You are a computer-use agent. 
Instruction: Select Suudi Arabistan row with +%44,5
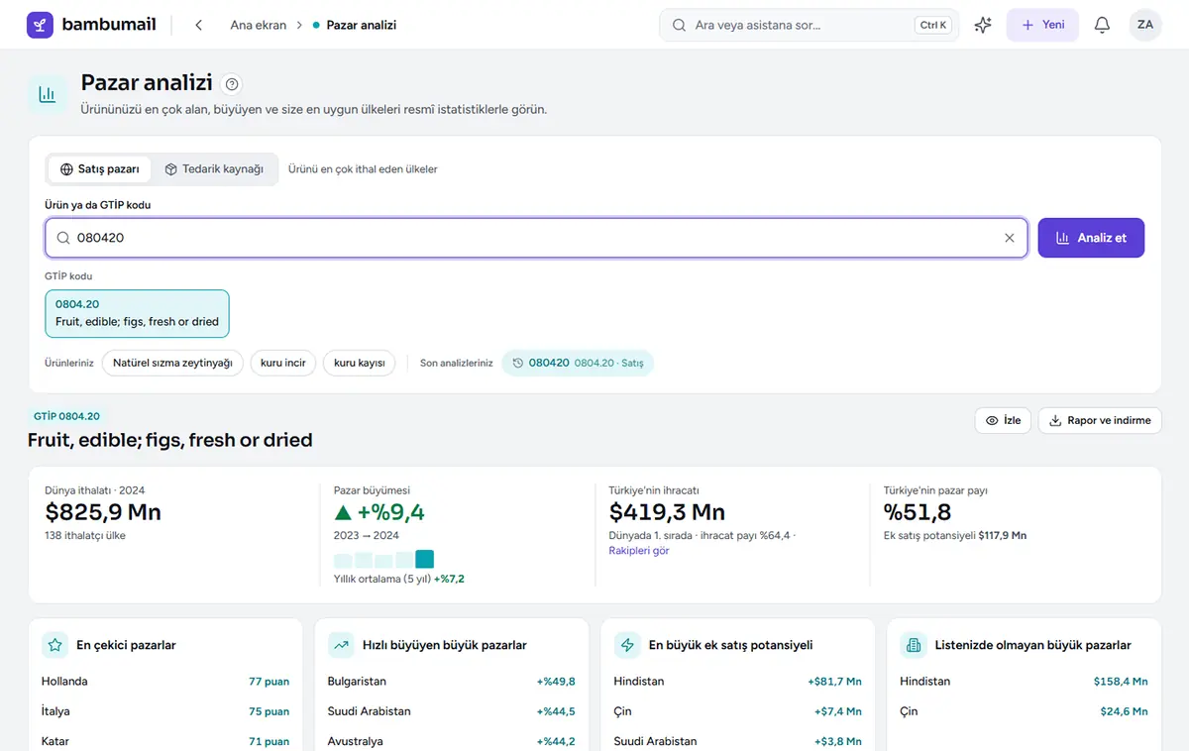(452, 711)
